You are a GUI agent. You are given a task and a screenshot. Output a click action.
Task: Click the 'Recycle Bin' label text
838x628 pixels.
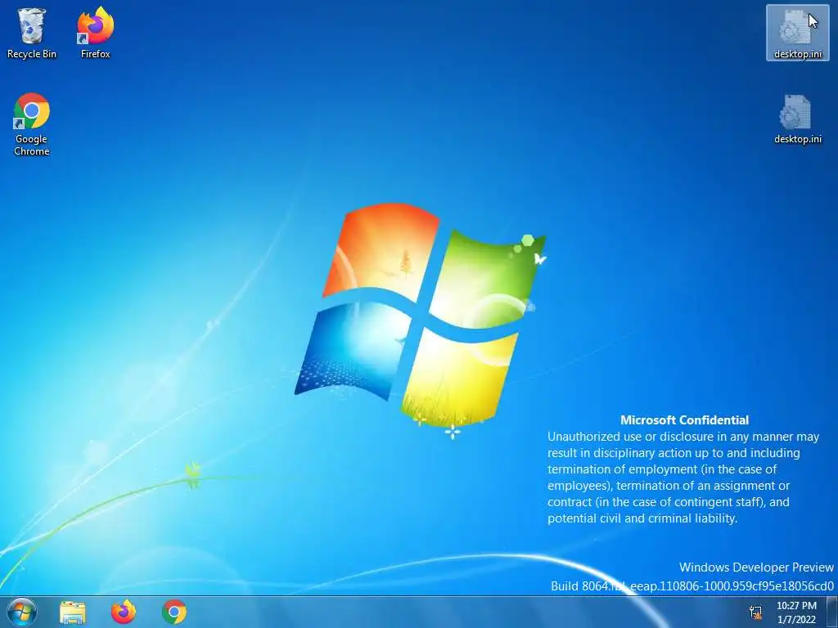point(32,54)
